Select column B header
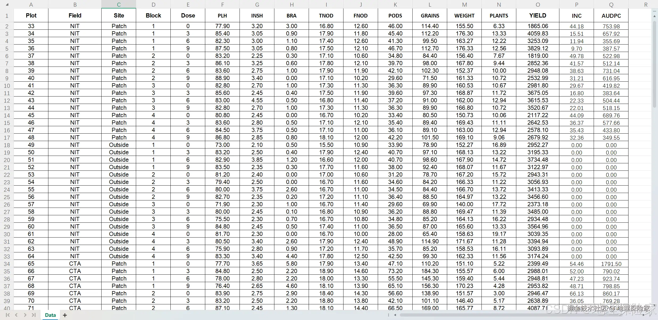658x320 pixels. (75, 5)
